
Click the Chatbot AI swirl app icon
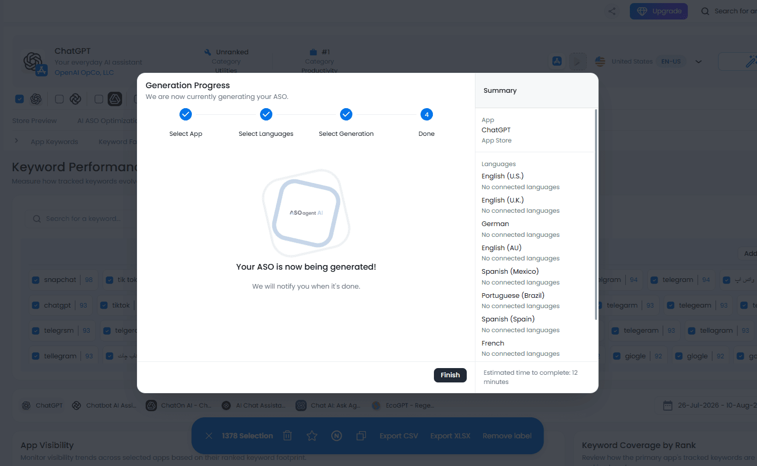click(x=75, y=99)
